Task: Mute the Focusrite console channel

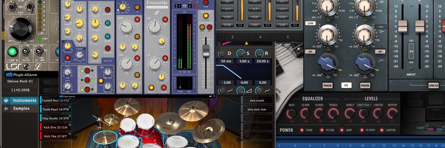Action: tap(206, 2)
